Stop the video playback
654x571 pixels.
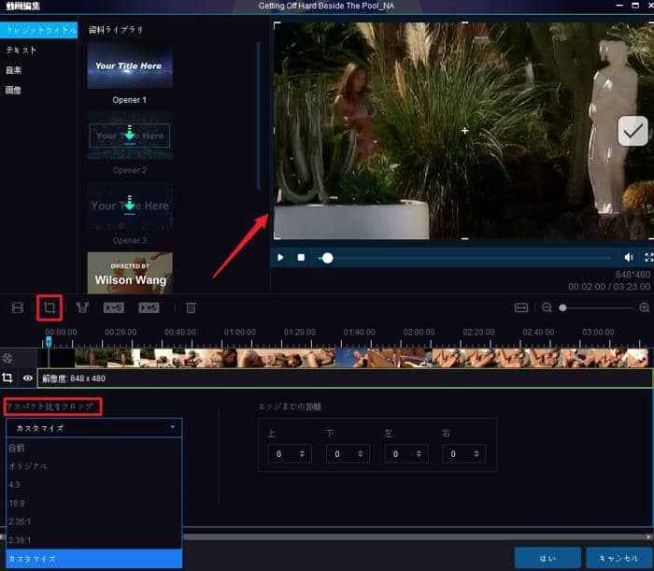click(x=301, y=257)
